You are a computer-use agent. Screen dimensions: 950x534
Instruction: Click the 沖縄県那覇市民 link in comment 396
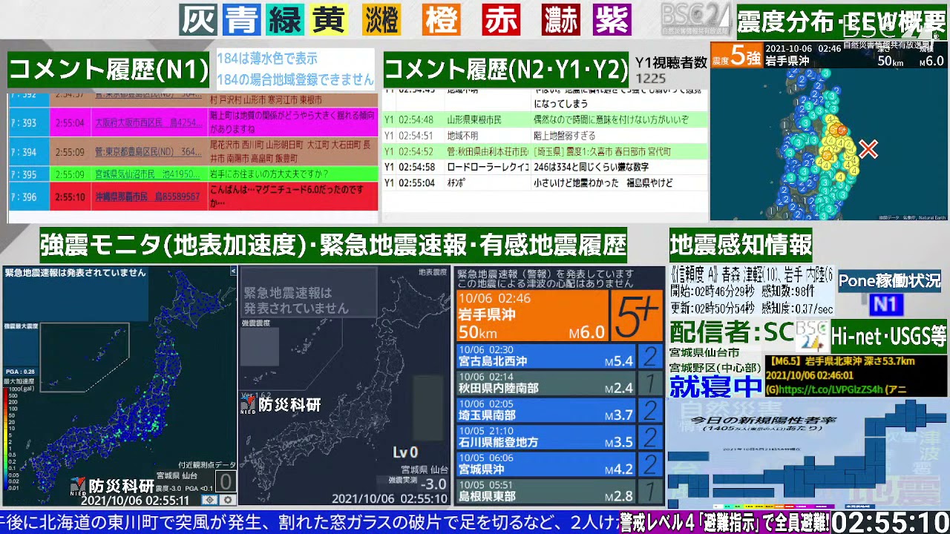[148, 197]
